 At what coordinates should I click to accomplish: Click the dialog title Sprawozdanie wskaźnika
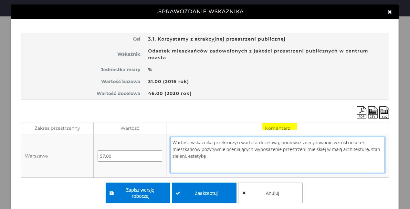(x=200, y=12)
